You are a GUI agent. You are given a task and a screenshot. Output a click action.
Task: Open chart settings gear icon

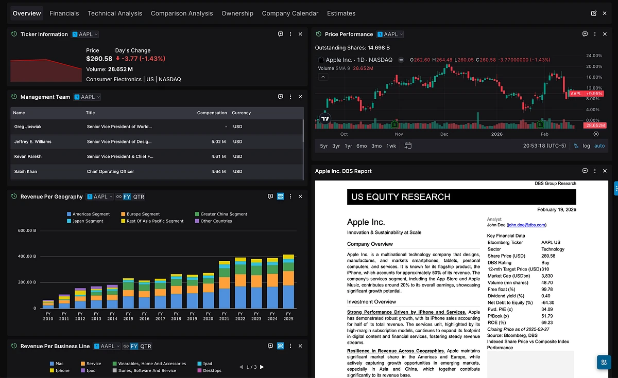point(596,134)
